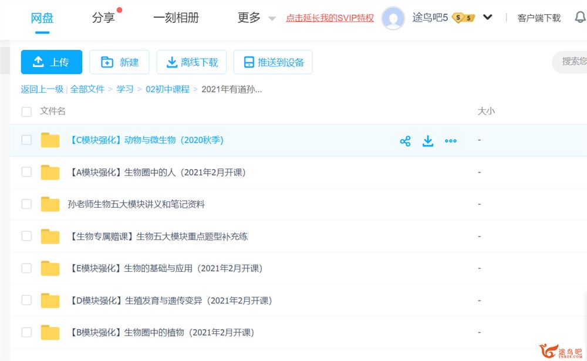This screenshot has height=361, width=587.
Task: Click the 新建 new folder button
Action: [x=119, y=62]
